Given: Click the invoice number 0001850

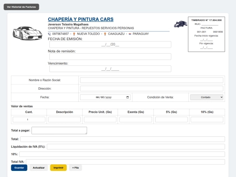Looking at the screenshot, I should click(x=218, y=32).
